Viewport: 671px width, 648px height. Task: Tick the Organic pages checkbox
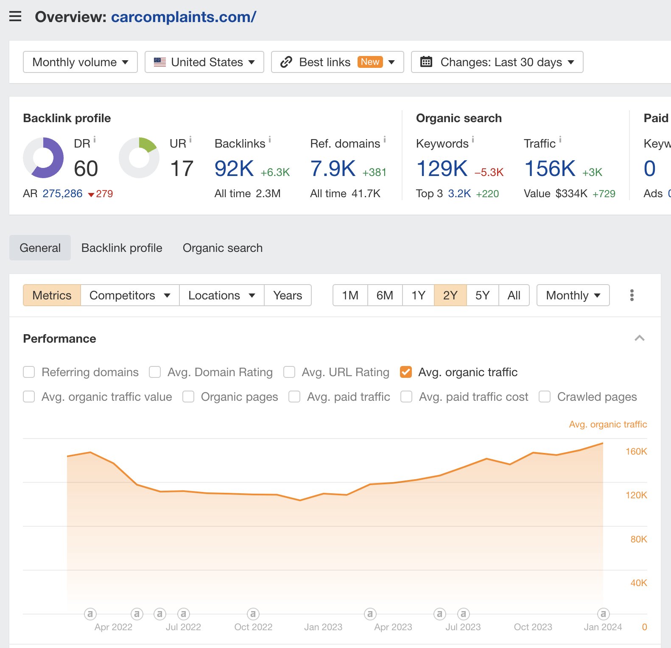(x=188, y=397)
